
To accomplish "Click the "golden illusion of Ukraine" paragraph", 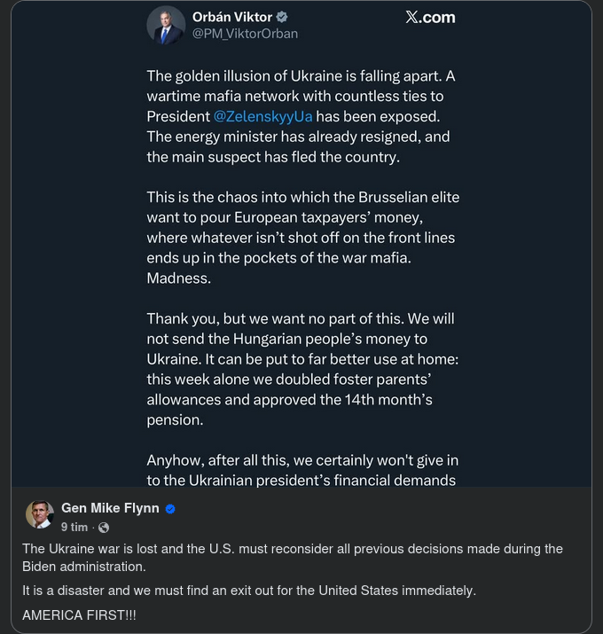I will (301, 116).
